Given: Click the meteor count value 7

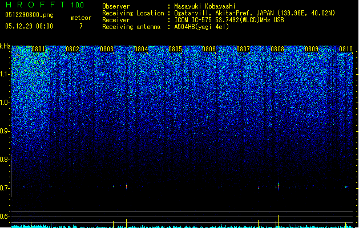Looking at the screenshot, I should pos(81,26).
